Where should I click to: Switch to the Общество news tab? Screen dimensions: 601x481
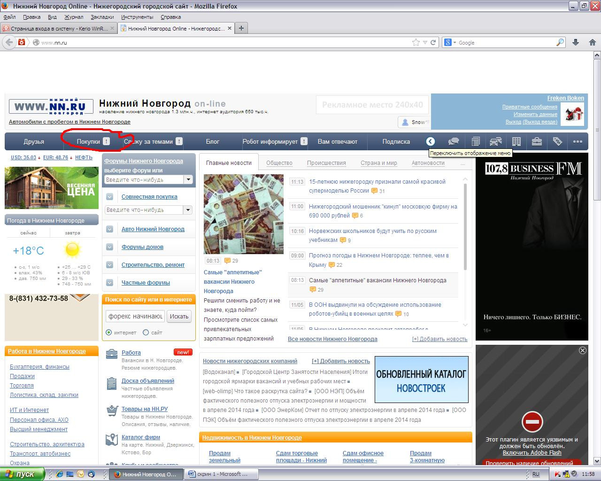click(279, 163)
